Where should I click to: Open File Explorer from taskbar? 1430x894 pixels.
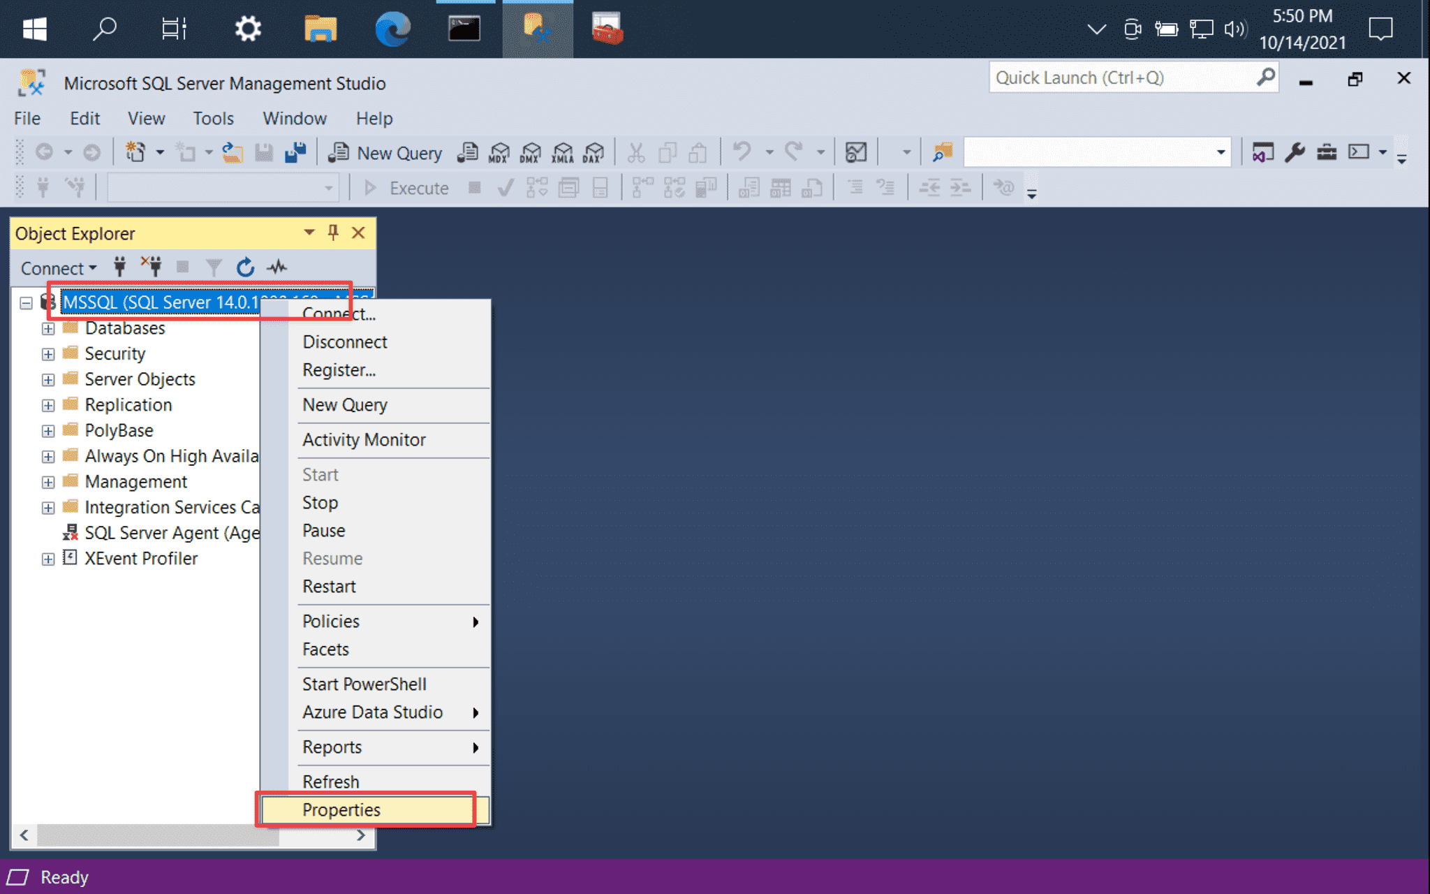[x=320, y=29]
